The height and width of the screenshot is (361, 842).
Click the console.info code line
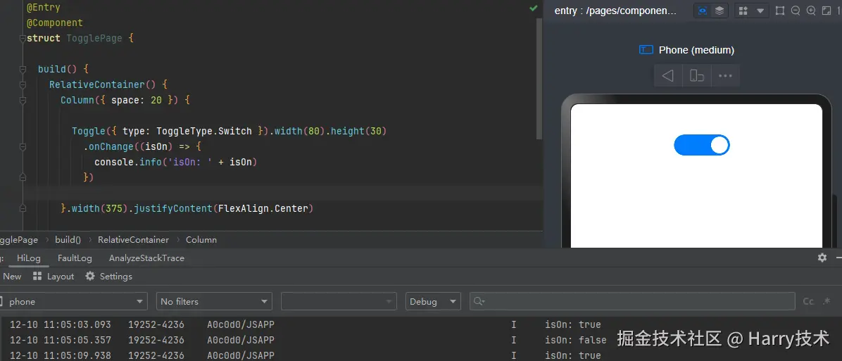175,162
